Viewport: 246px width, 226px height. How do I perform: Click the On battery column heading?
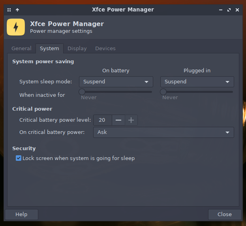tap(116, 71)
